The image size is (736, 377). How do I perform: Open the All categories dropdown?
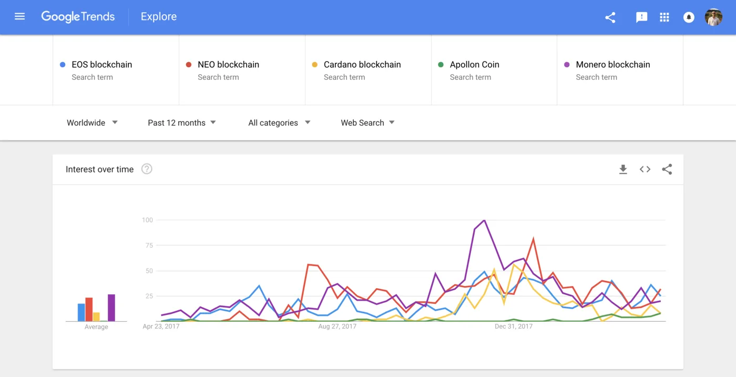279,123
